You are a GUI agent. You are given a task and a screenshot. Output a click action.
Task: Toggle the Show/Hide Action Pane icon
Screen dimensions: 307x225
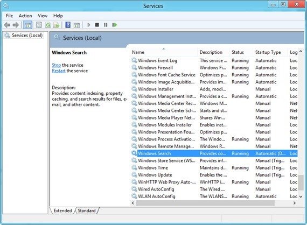(76, 25)
